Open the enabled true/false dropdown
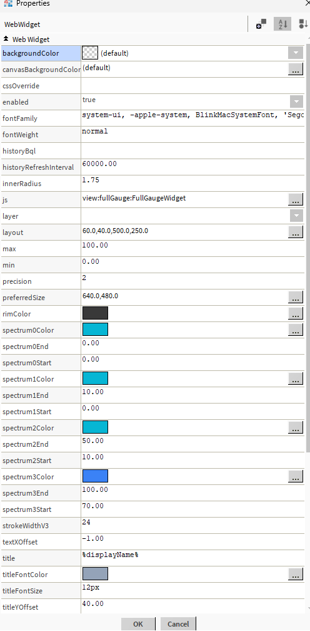The height and width of the screenshot is (631, 310). tap(296, 102)
